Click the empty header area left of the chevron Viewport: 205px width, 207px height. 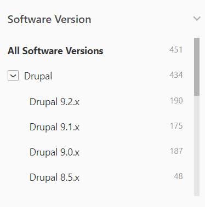click(x=142, y=19)
